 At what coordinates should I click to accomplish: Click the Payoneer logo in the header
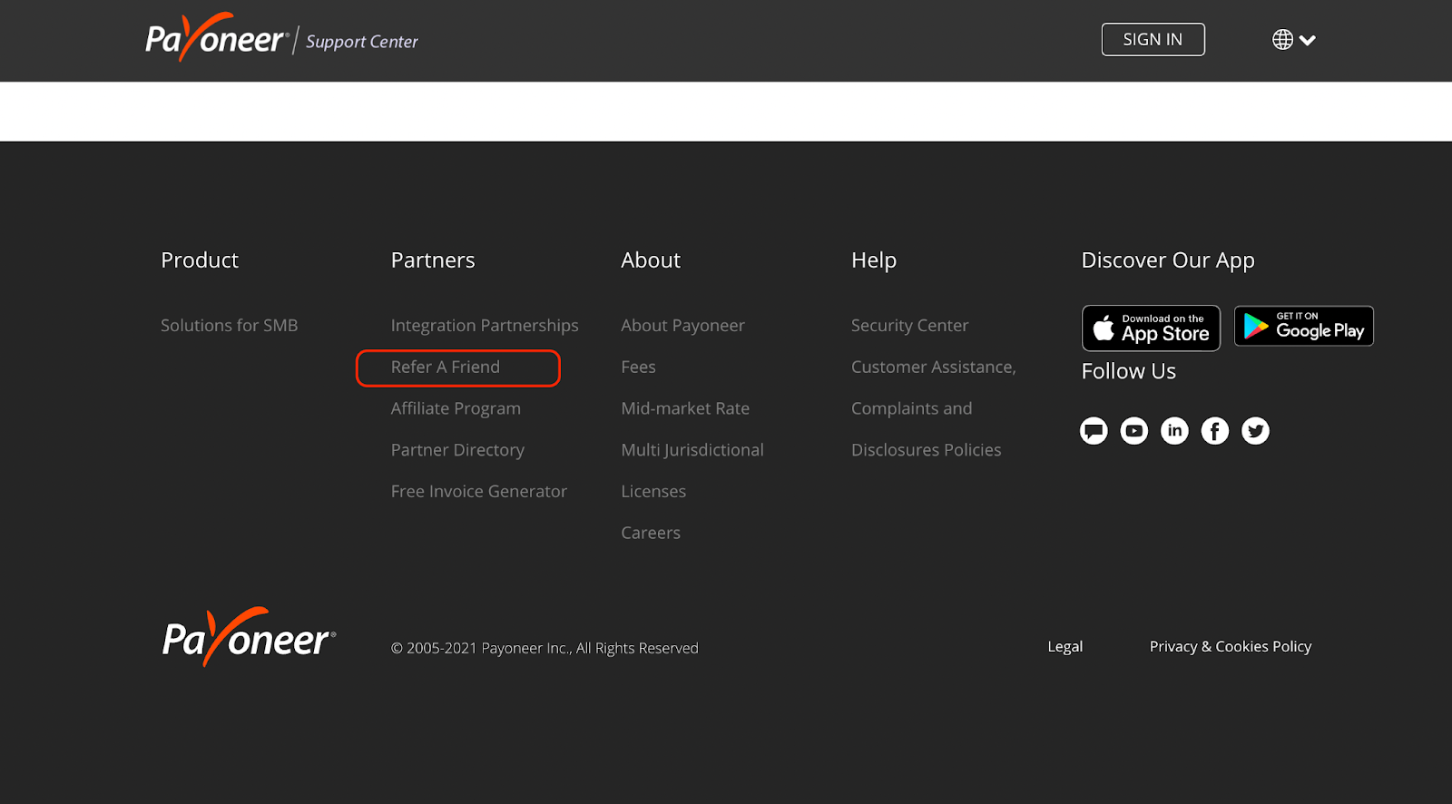(217, 38)
